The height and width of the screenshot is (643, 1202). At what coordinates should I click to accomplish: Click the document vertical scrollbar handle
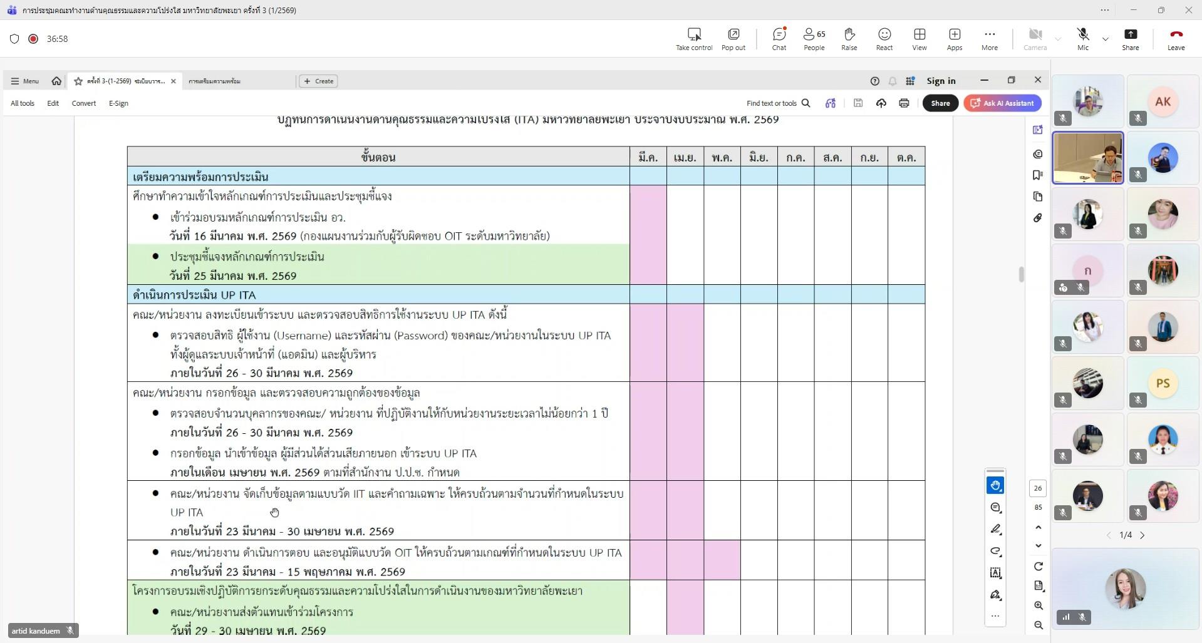click(1021, 274)
